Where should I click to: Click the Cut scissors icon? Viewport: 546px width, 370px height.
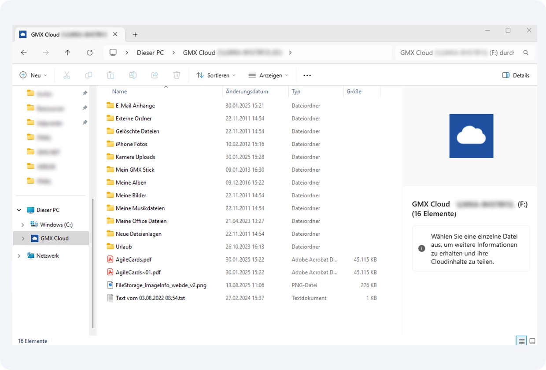point(67,75)
